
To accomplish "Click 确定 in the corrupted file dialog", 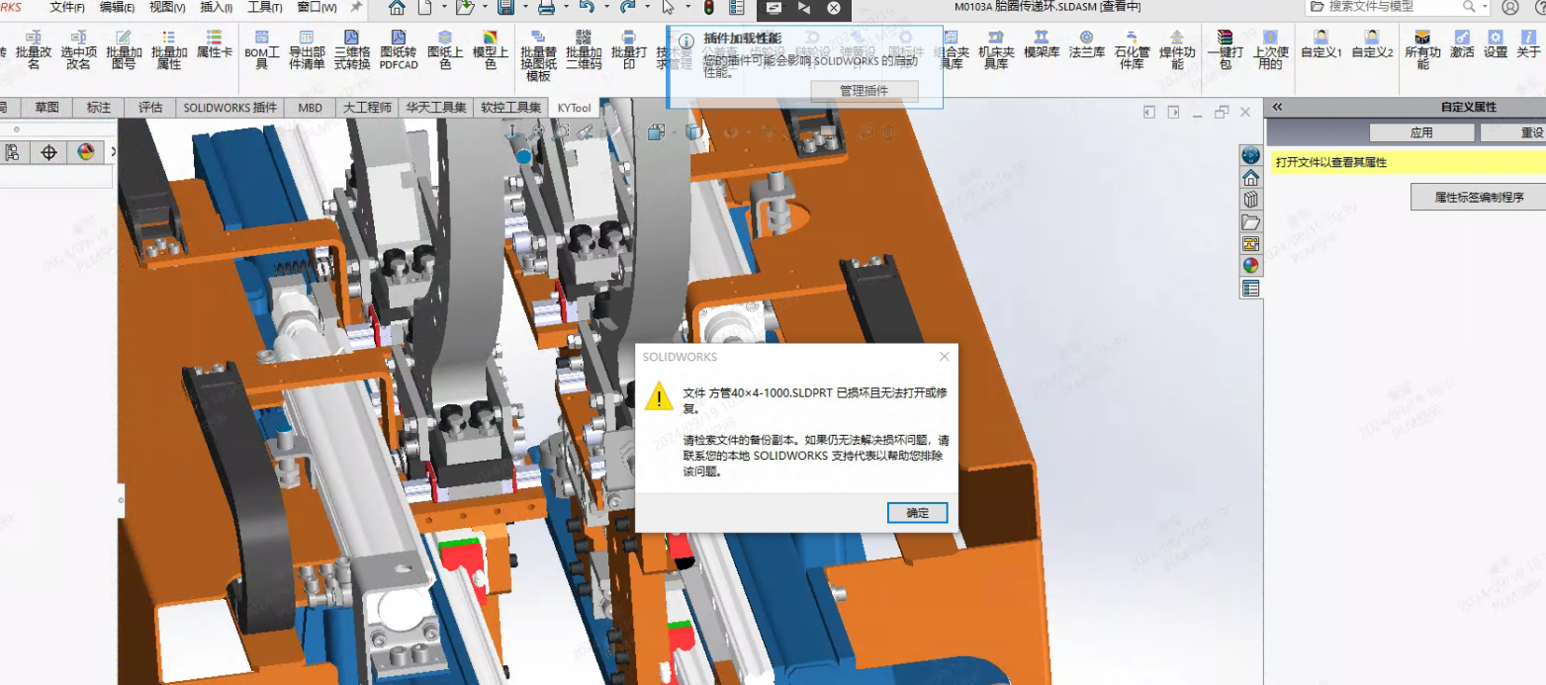I will (x=915, y=513).
